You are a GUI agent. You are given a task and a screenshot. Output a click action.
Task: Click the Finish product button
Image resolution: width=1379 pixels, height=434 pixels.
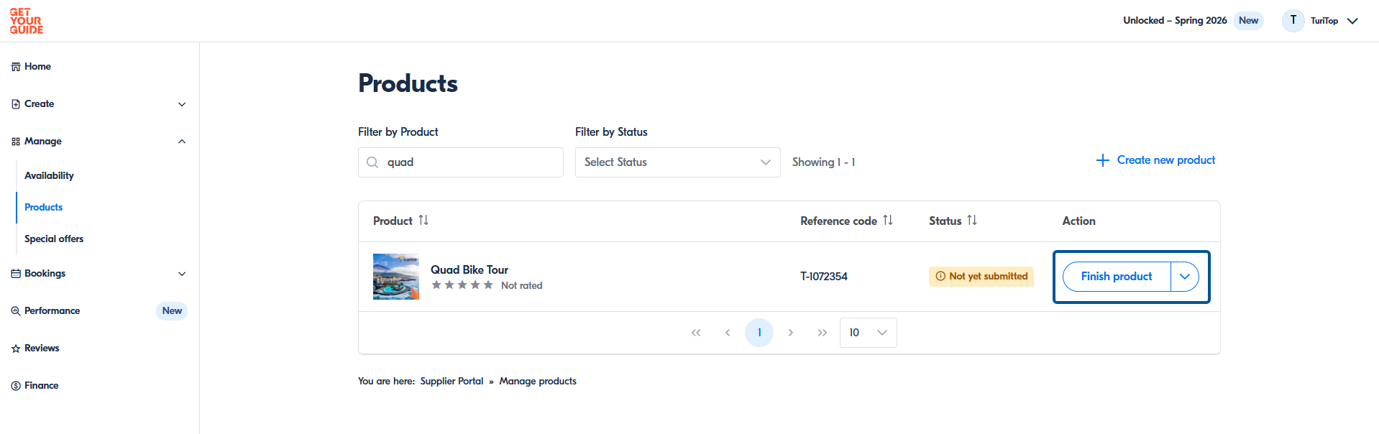coord(1117,277)
